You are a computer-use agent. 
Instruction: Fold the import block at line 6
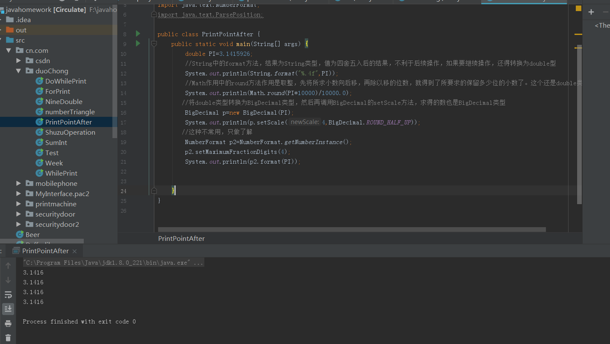[154, 14]
